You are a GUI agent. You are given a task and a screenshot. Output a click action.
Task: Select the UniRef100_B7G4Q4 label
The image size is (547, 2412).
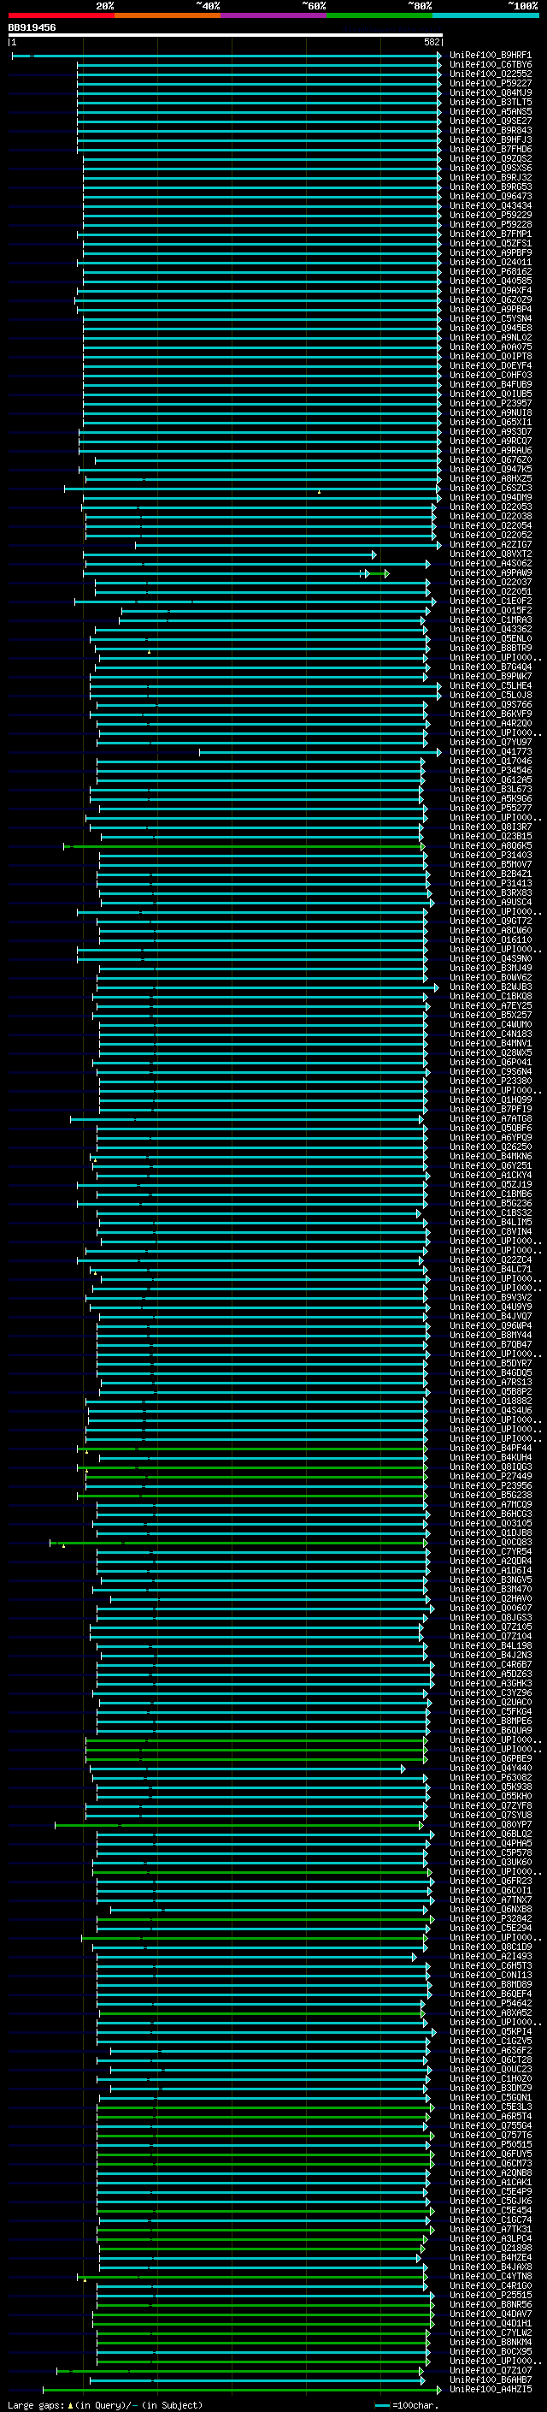490,667
